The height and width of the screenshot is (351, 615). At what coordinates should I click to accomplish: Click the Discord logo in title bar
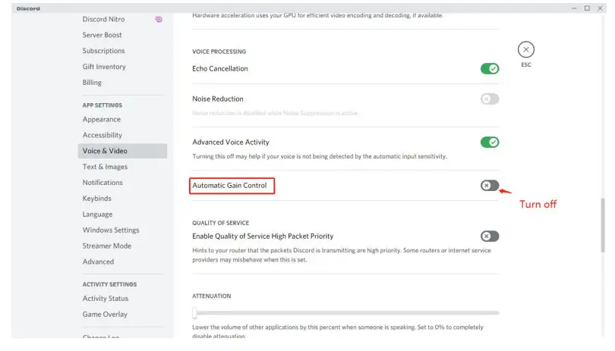click(29, 8)
